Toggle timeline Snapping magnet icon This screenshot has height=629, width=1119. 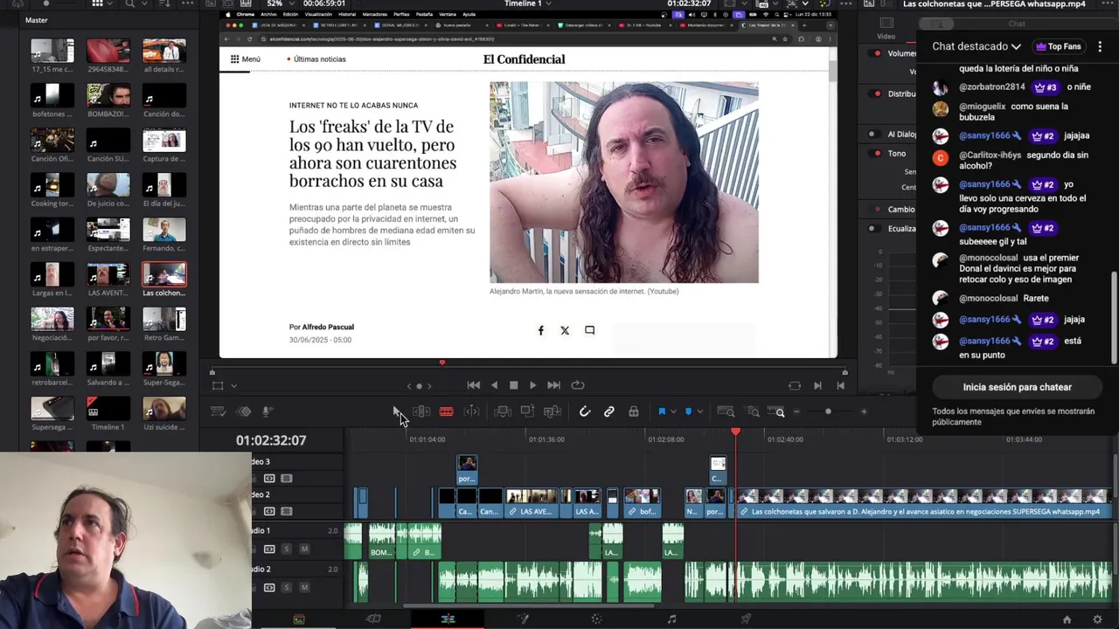[585, 411]
